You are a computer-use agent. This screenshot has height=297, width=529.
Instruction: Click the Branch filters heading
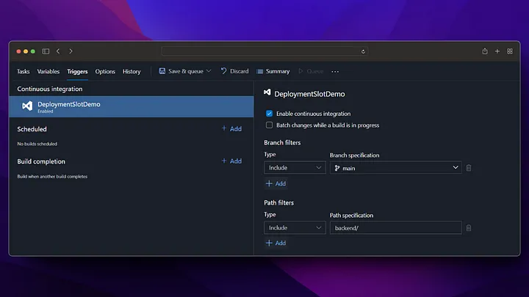pyautogui.click(x=282, y=143)
